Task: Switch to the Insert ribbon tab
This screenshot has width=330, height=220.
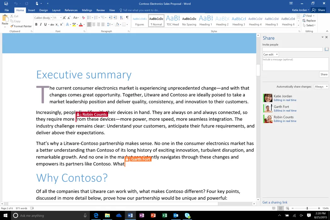Action: (x=31, y=10)
